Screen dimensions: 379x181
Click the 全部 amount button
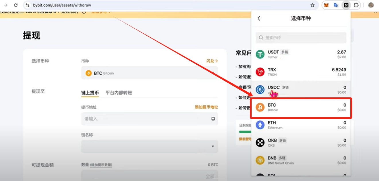210,176
